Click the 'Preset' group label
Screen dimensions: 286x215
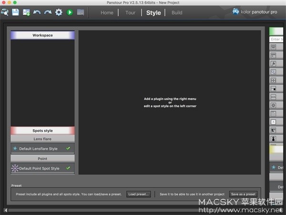16,185
